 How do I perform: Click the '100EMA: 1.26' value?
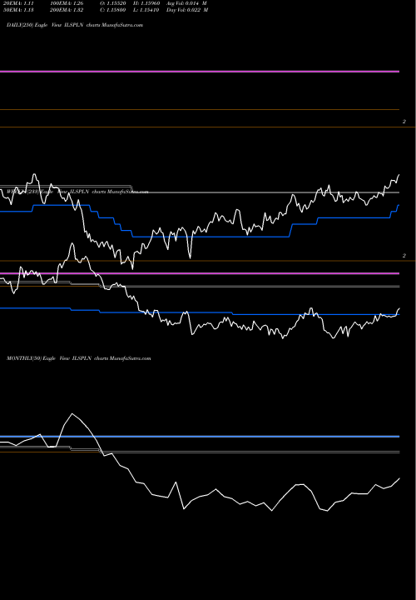67,3
